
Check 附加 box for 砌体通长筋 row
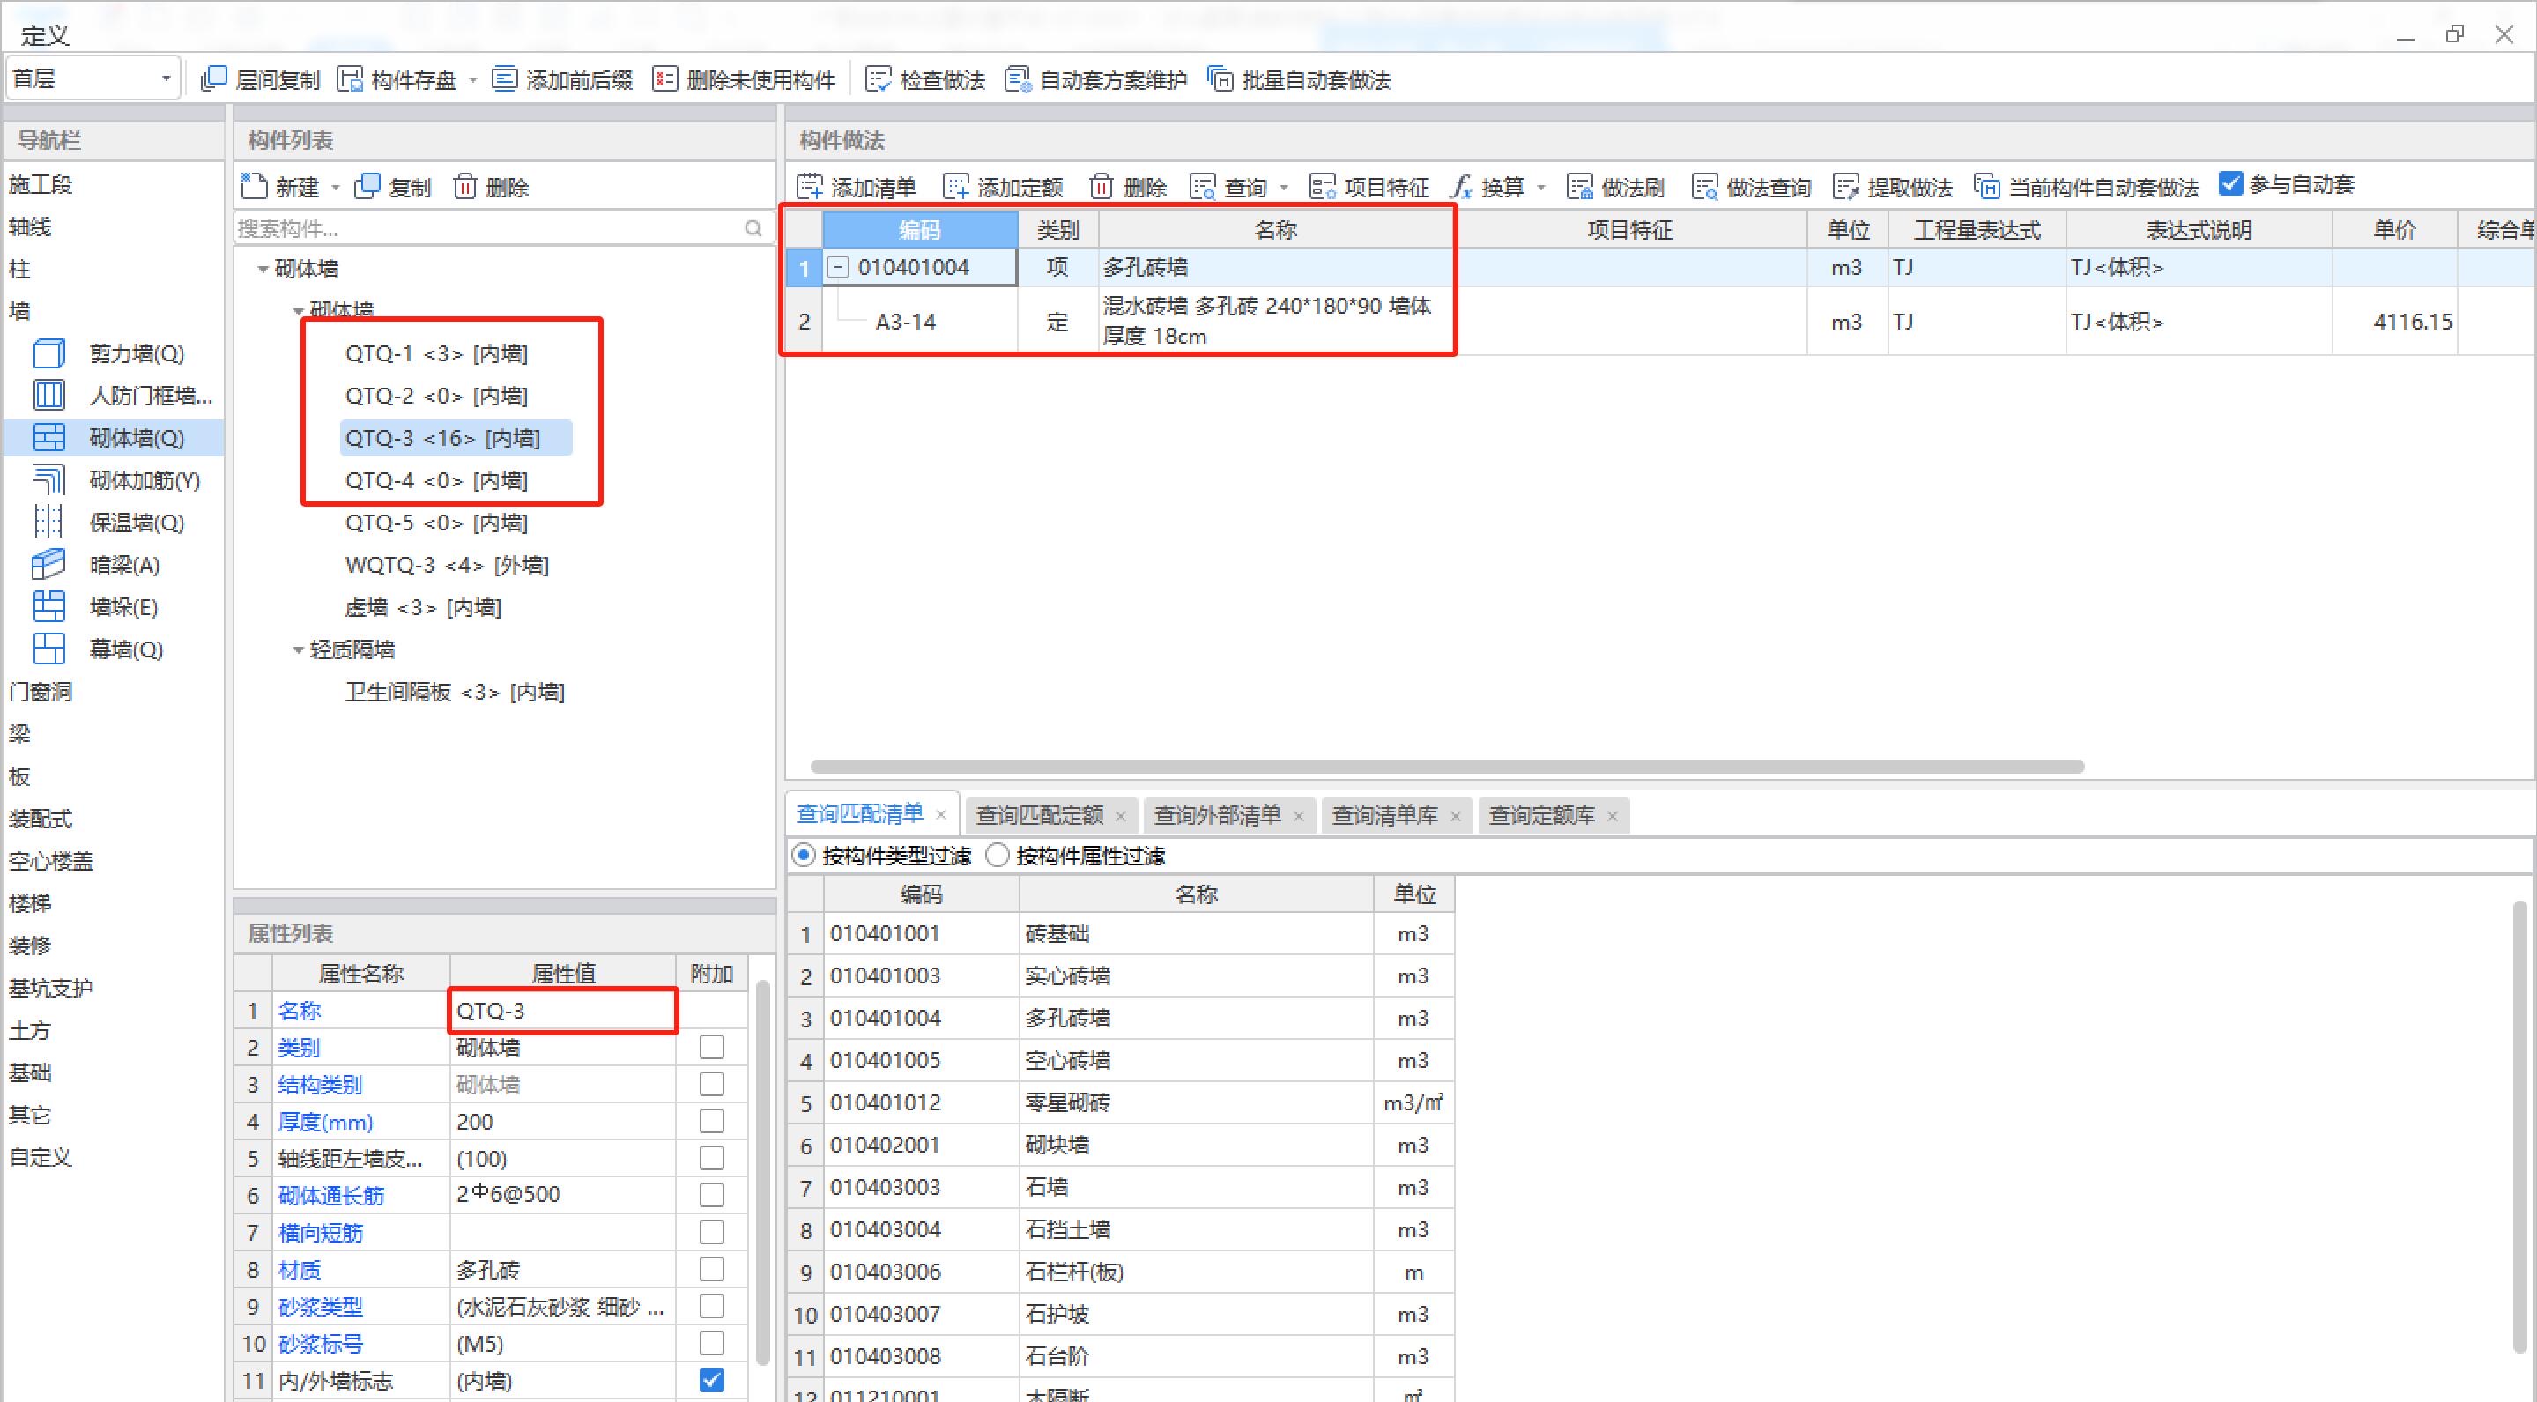coord(711,1195)
